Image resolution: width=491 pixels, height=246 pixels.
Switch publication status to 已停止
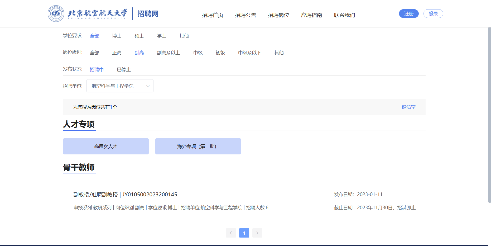click(124, 70)
